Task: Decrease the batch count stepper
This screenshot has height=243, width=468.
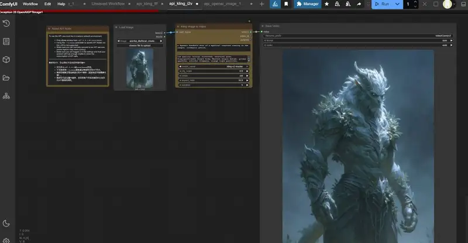Action: tap(415, 6)
